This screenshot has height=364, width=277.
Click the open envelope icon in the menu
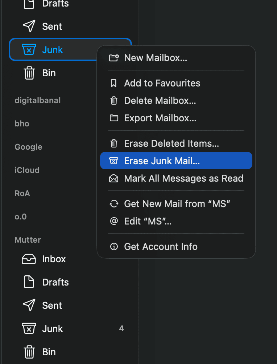114,178
